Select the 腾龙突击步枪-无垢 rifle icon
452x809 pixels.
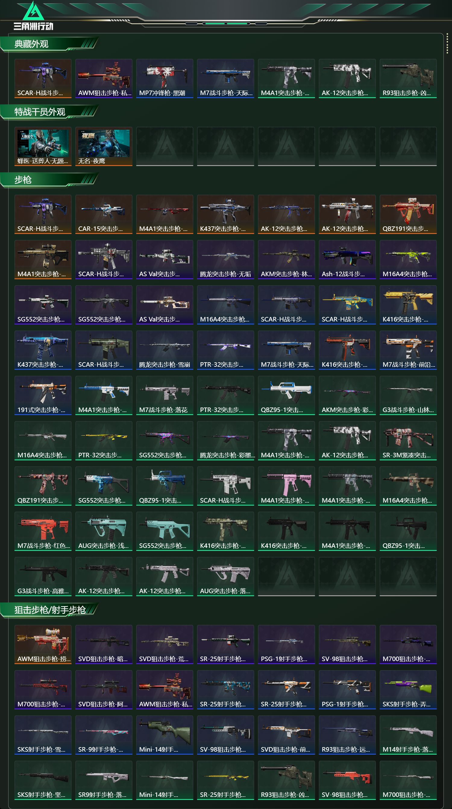(225, 259)
